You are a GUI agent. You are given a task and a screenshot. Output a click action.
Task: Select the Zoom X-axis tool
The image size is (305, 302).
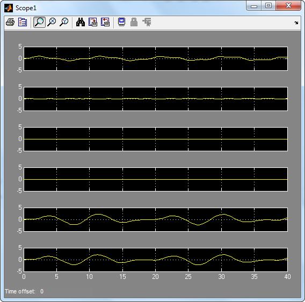point(52,22)
